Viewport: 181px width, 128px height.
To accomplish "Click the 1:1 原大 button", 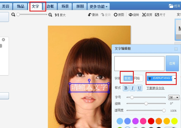I will (x=60, y=15).
